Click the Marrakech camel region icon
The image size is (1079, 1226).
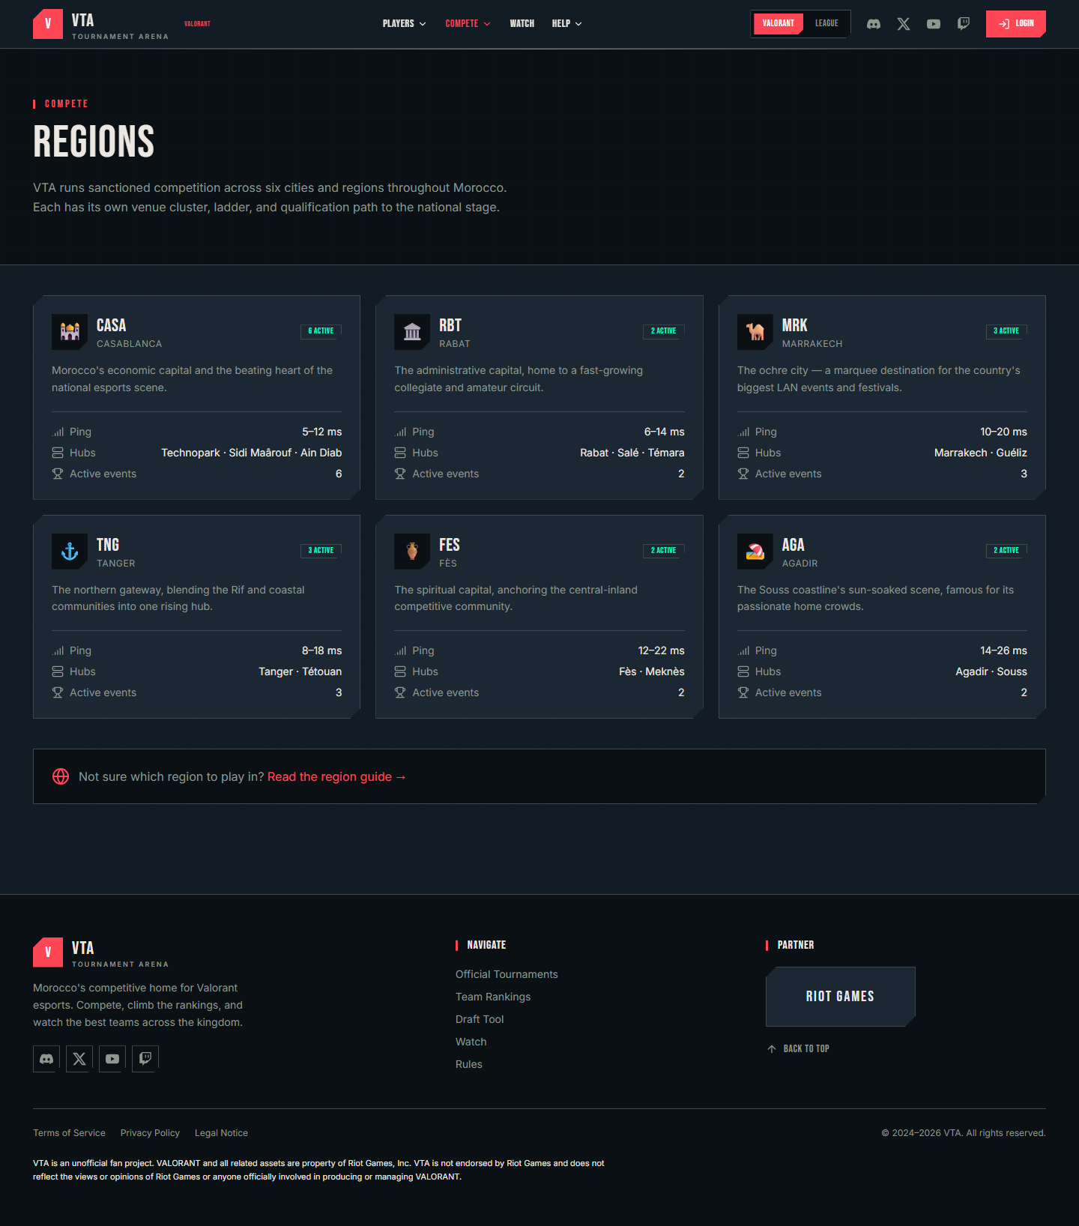pos(755,332)
